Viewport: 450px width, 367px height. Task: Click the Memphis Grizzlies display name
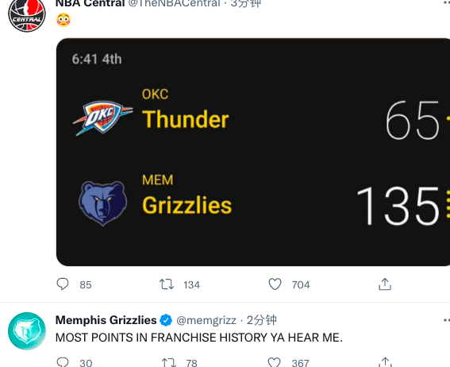106,320
